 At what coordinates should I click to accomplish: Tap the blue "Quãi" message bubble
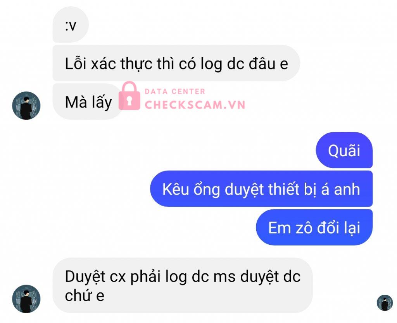point(344,150)
